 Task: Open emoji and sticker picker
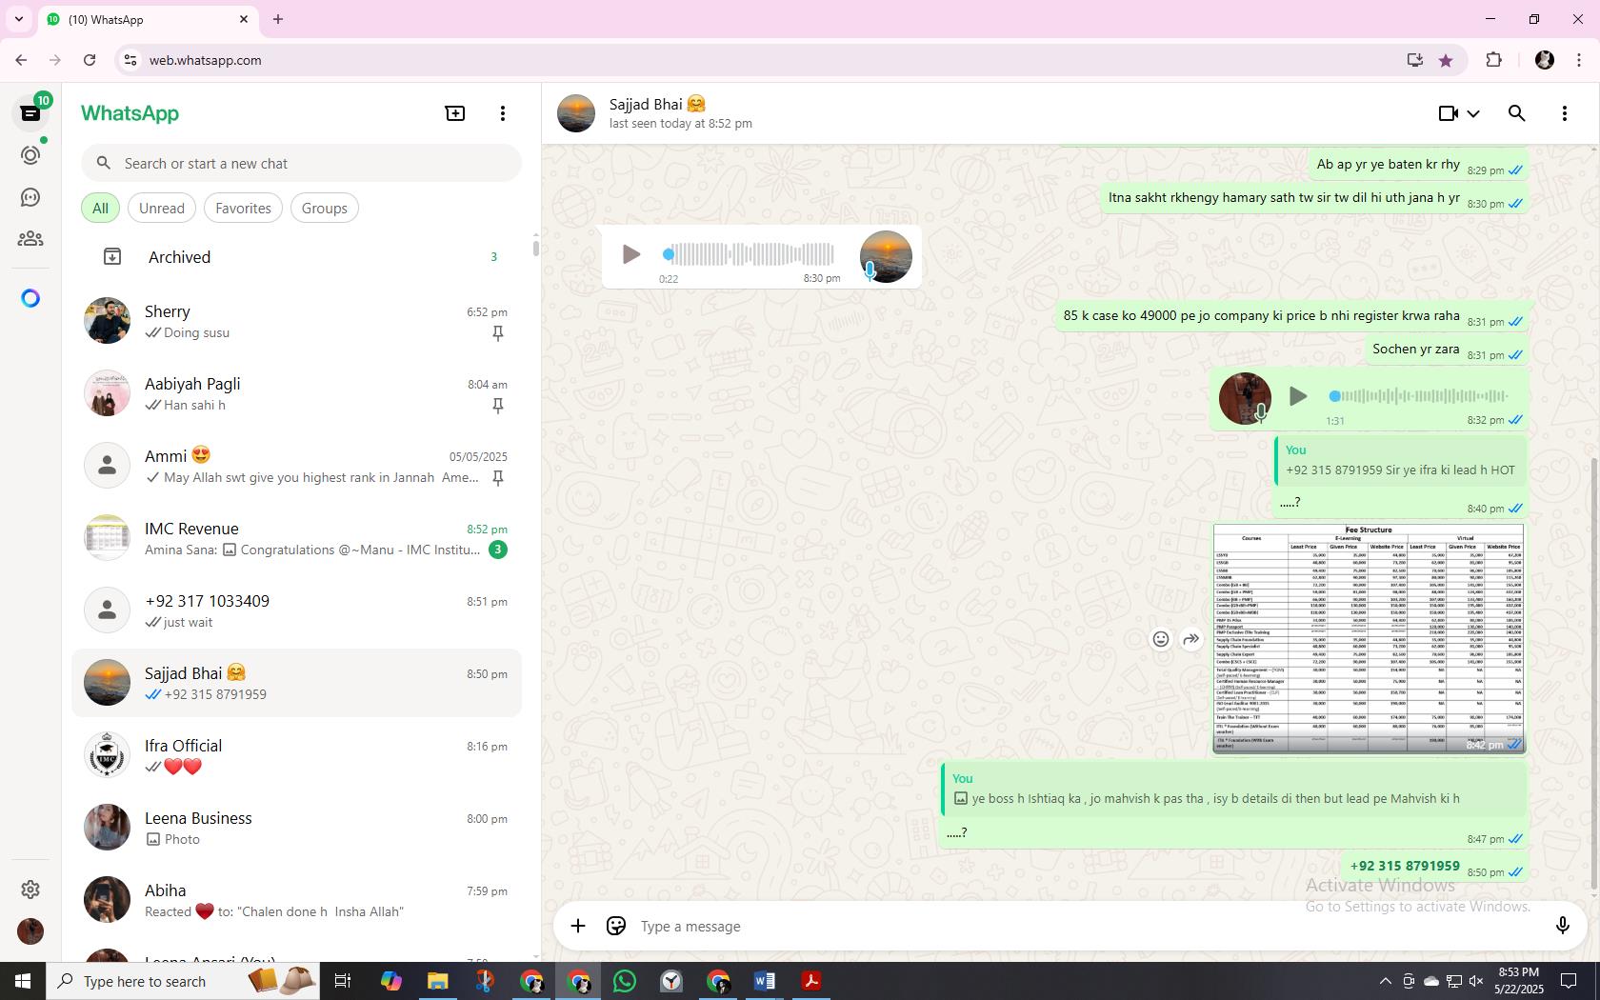tap(616, 926)
